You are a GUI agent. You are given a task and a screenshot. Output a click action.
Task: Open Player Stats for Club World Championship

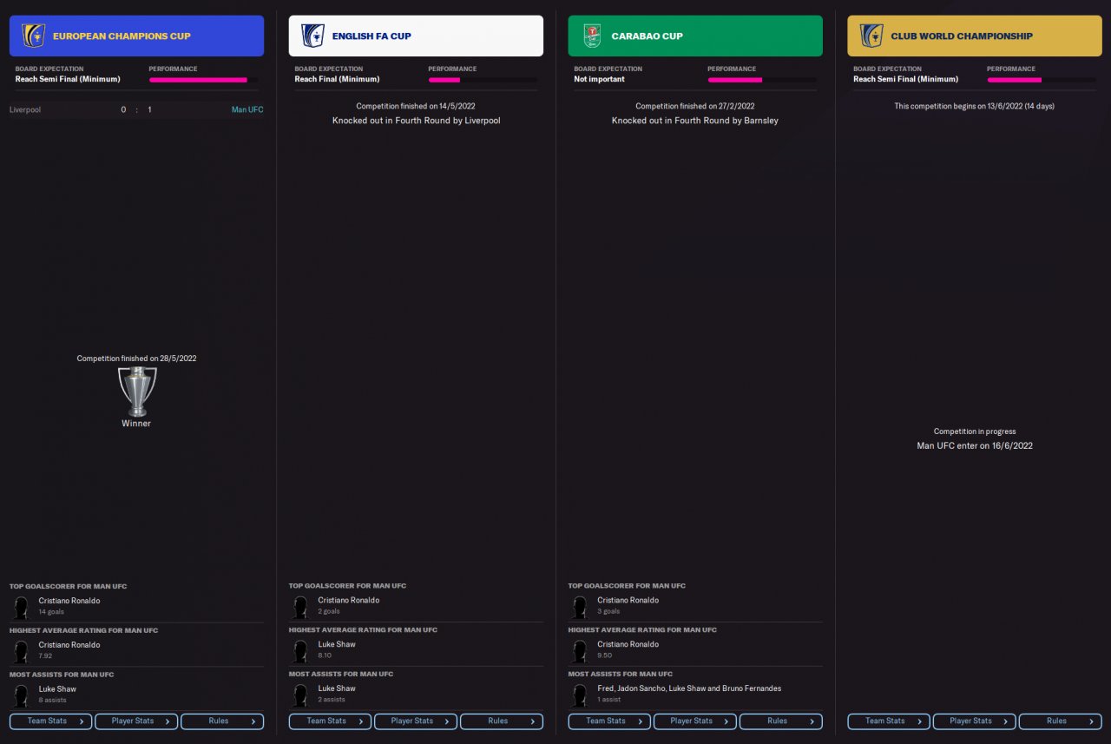pyautogui.click(x=975, y=721)
